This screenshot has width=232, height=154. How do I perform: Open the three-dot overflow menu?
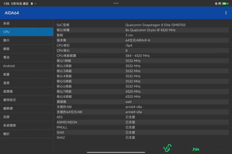(x=226, y=13)
